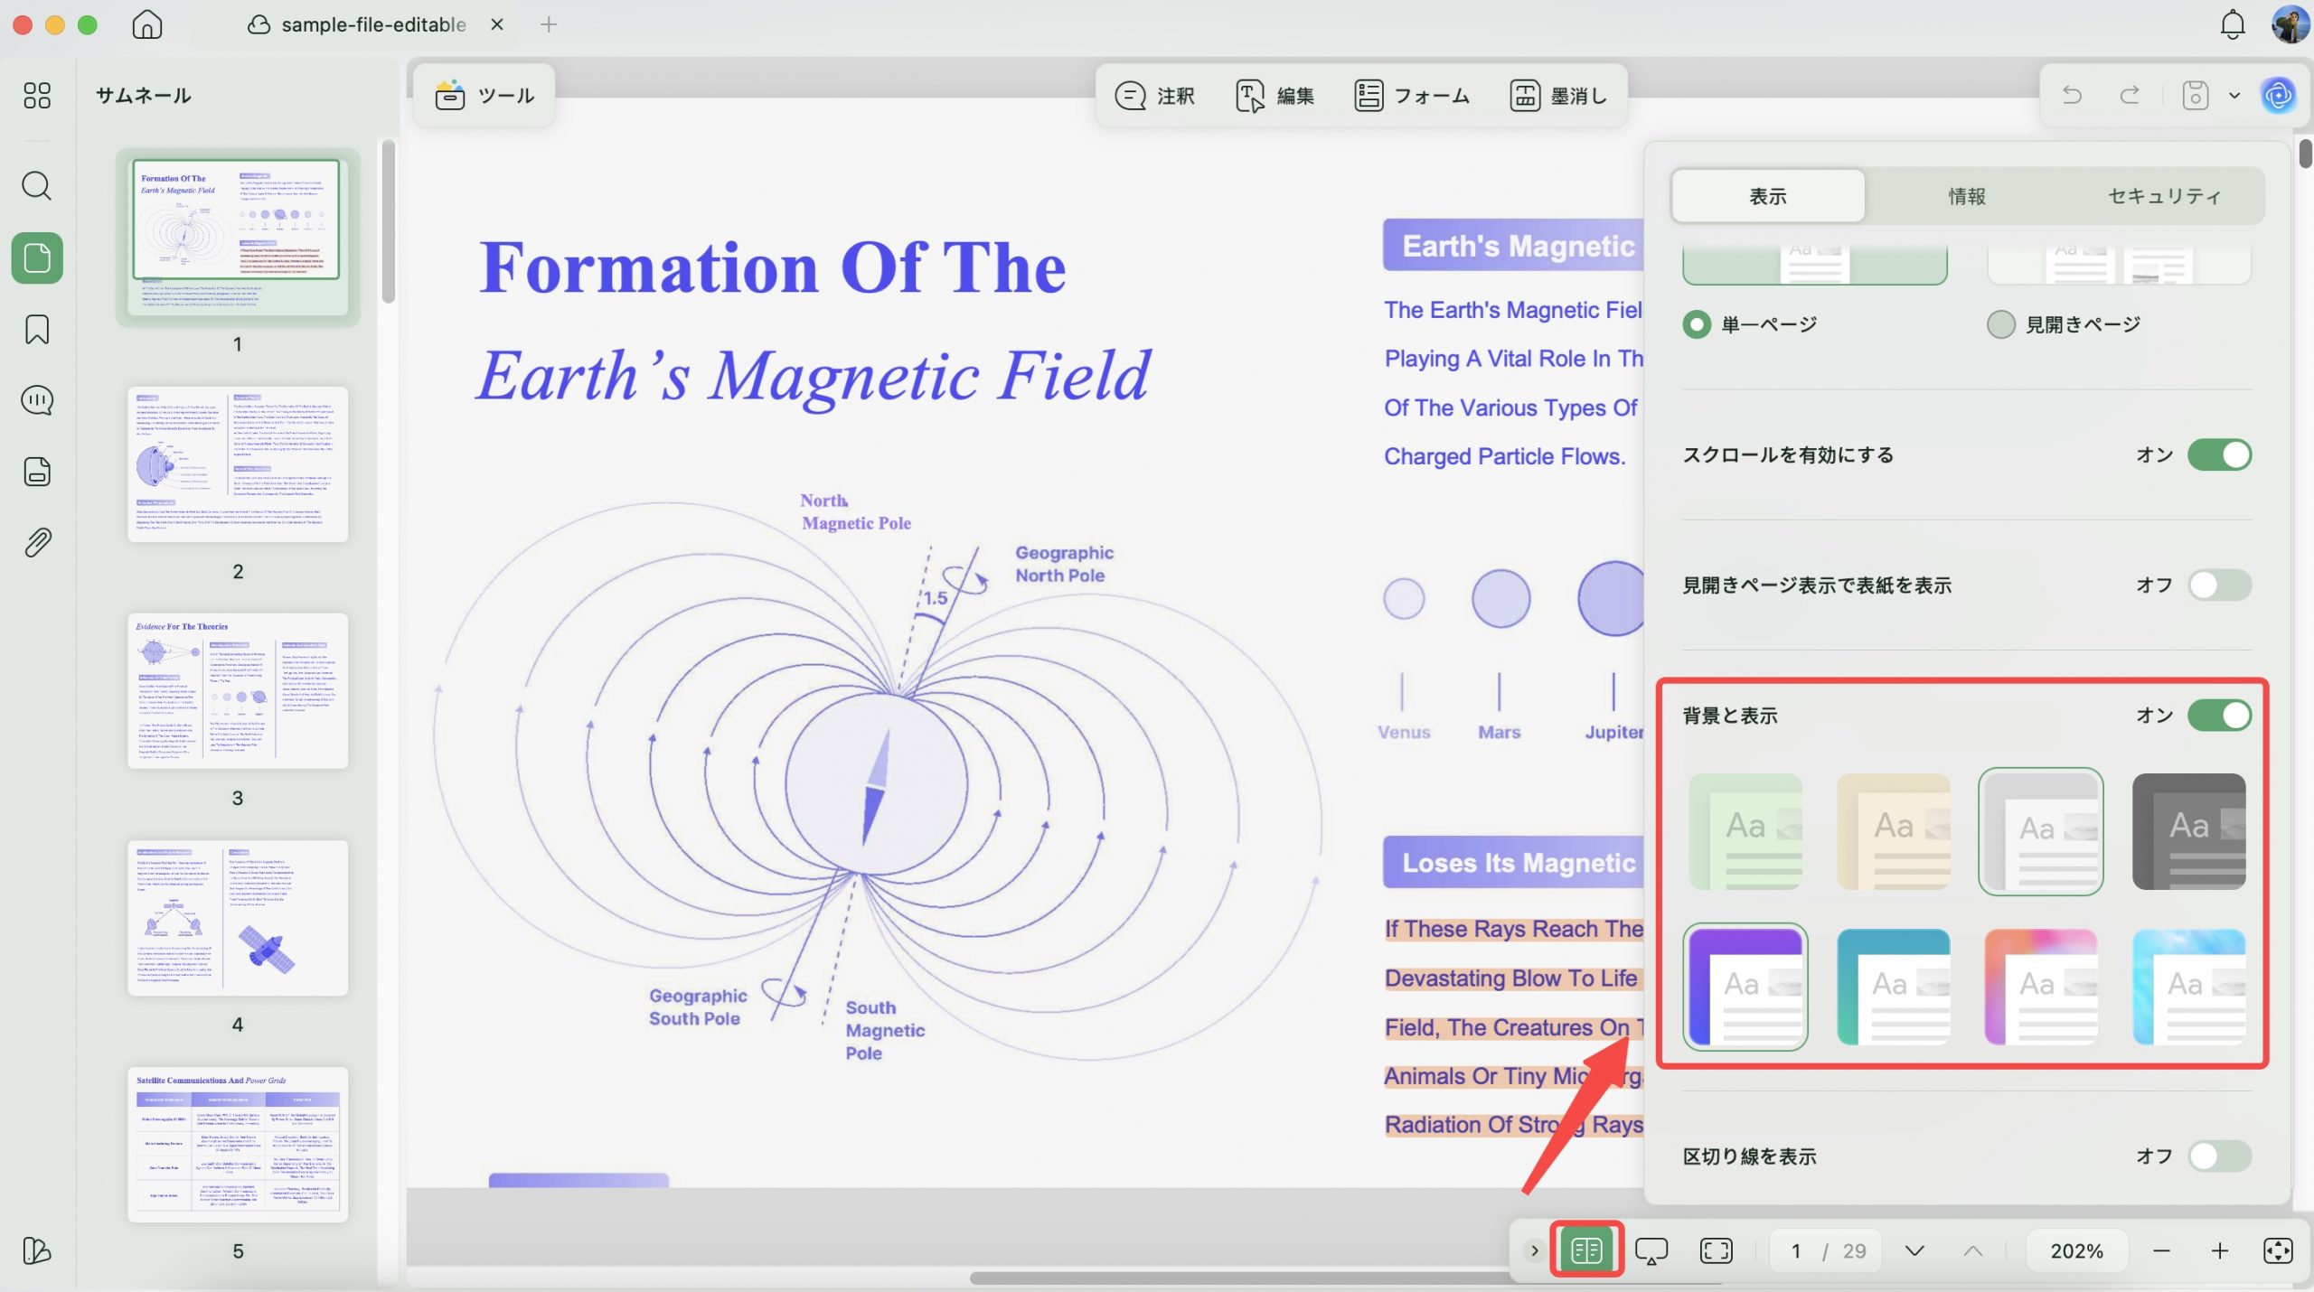
Task: Open the ツール menu
Action: [x=484, y=95]
